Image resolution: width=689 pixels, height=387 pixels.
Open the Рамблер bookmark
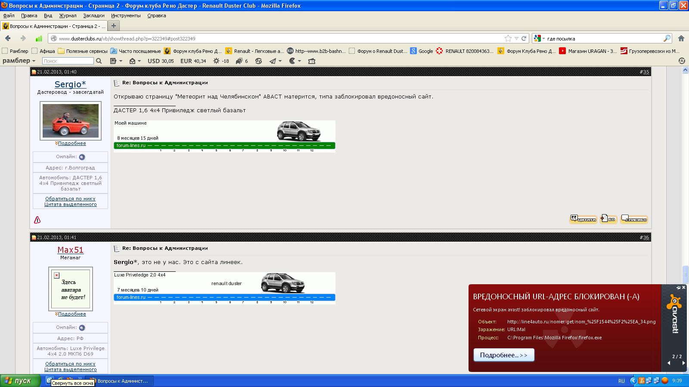15,51
